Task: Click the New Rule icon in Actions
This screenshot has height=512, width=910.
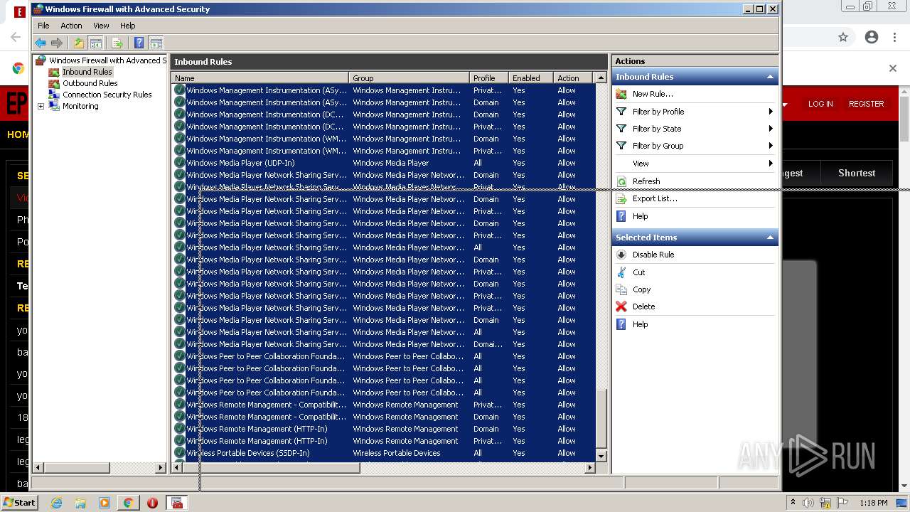Action: [x=621, y=94]
